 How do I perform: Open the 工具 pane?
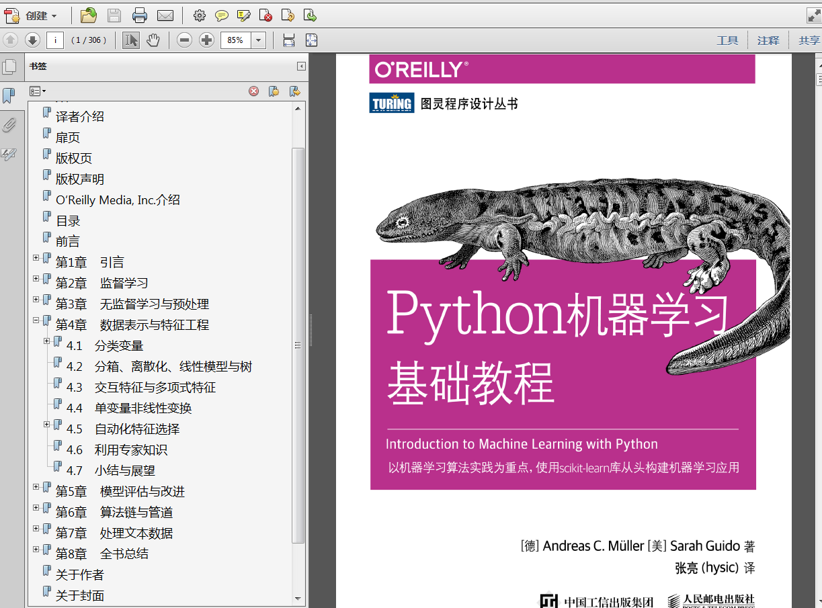pos(727,41)
